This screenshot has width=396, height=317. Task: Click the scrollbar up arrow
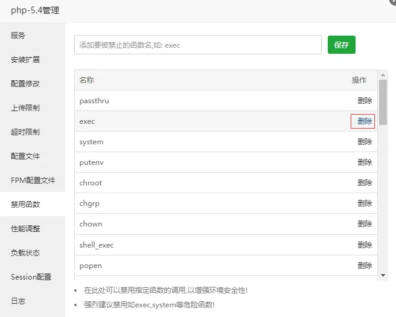click(x=383, y=75)
